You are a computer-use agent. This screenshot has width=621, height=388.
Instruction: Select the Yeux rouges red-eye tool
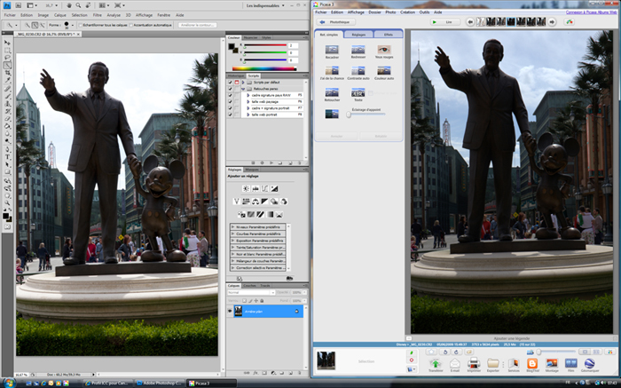click(x=384, y=50)
